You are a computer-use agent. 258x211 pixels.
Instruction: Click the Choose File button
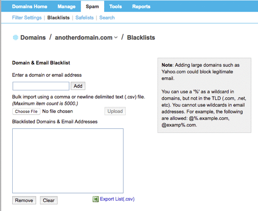(26, 111)
